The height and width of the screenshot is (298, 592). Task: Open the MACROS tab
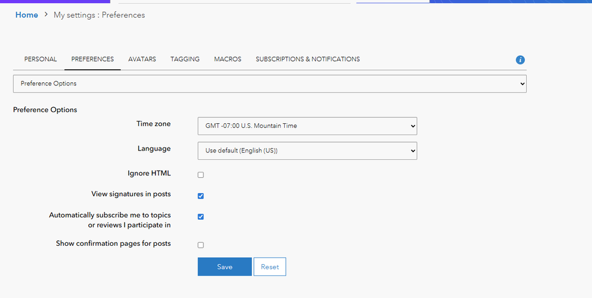tap(228, 59)
